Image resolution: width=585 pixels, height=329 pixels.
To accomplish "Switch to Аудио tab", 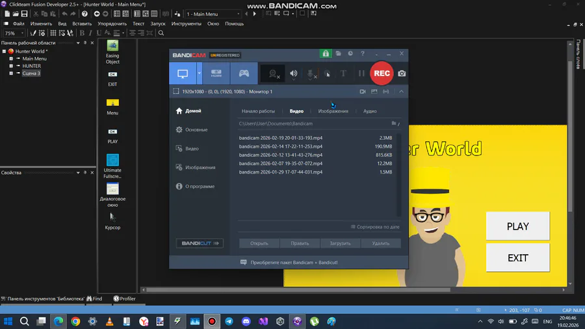I will point(370,111).
